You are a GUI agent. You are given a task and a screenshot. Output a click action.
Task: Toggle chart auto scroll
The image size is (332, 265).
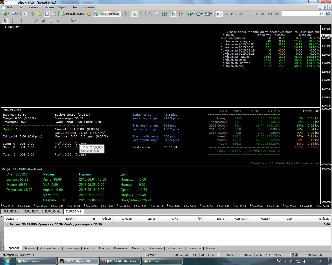tap(174, 14)
